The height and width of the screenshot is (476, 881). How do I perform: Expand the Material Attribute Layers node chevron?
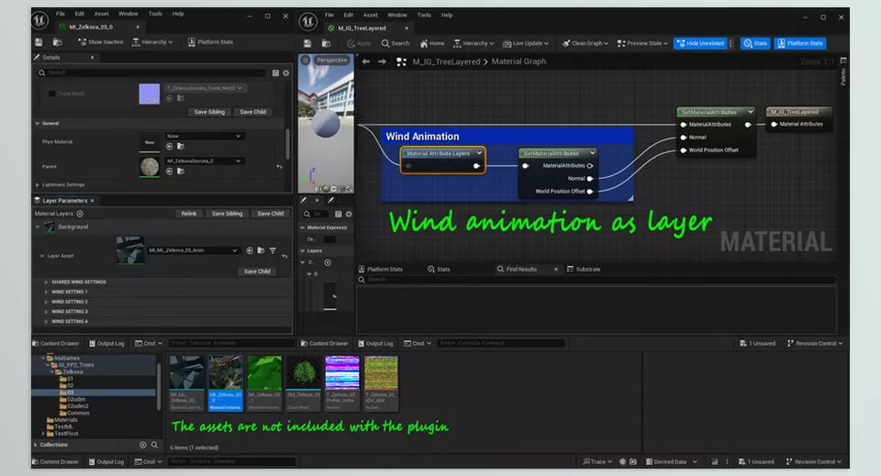(479, 153)
